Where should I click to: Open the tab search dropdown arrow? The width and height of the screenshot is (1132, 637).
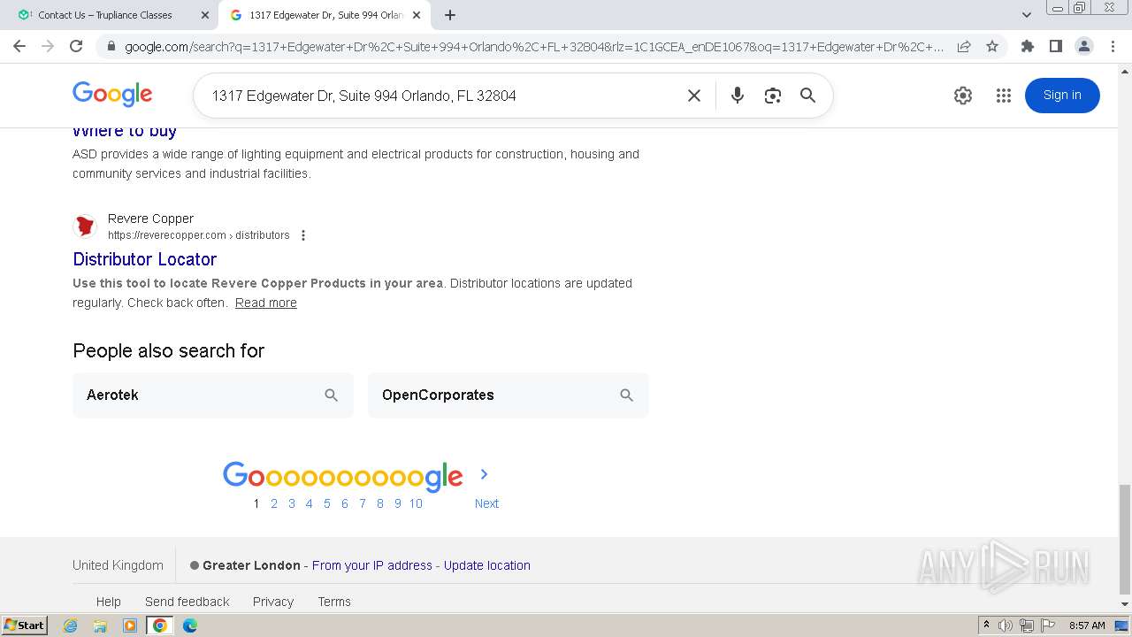pyautogui.click(x=1026, y=15)
